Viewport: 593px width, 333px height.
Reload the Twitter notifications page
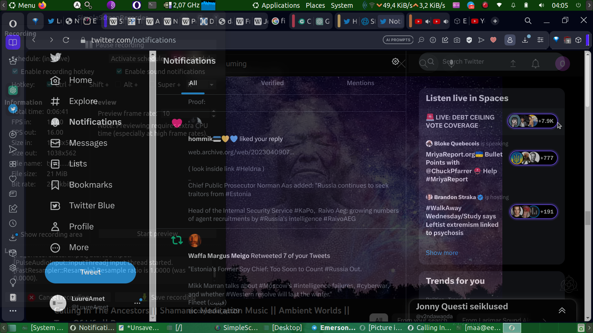click(x=66, y=40)
